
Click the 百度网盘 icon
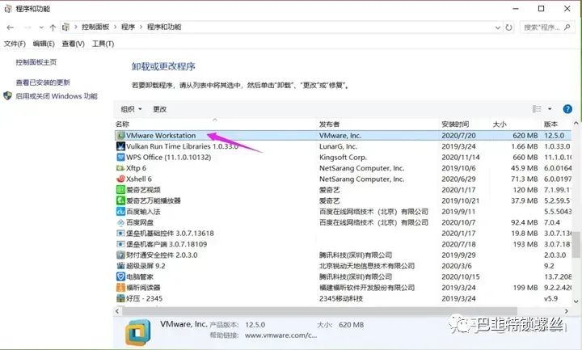tap(120, 222)
